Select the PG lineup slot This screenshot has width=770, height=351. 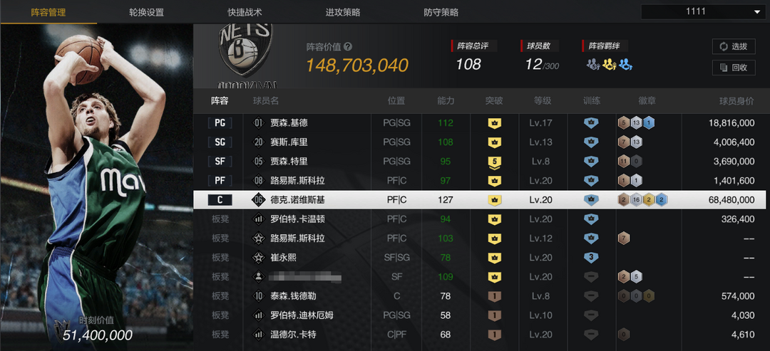220,123
